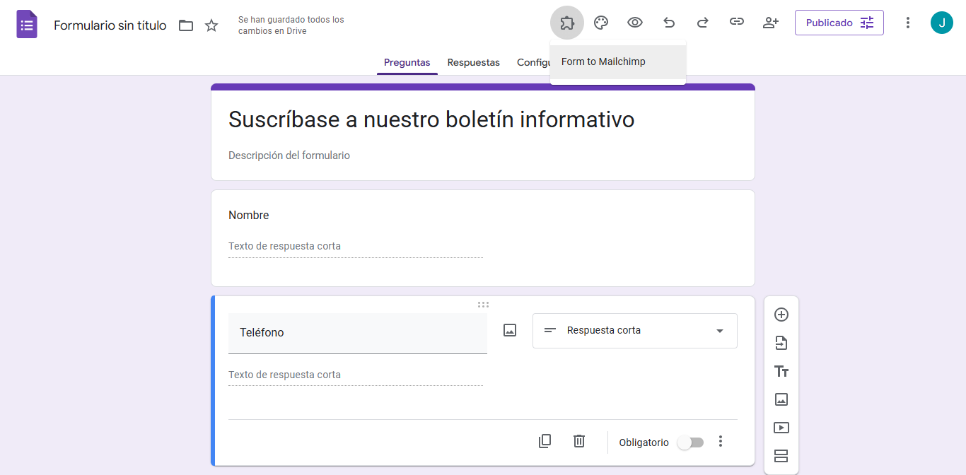Open more options on Teléfono question
Screen dimensions: 966x475
721,442
